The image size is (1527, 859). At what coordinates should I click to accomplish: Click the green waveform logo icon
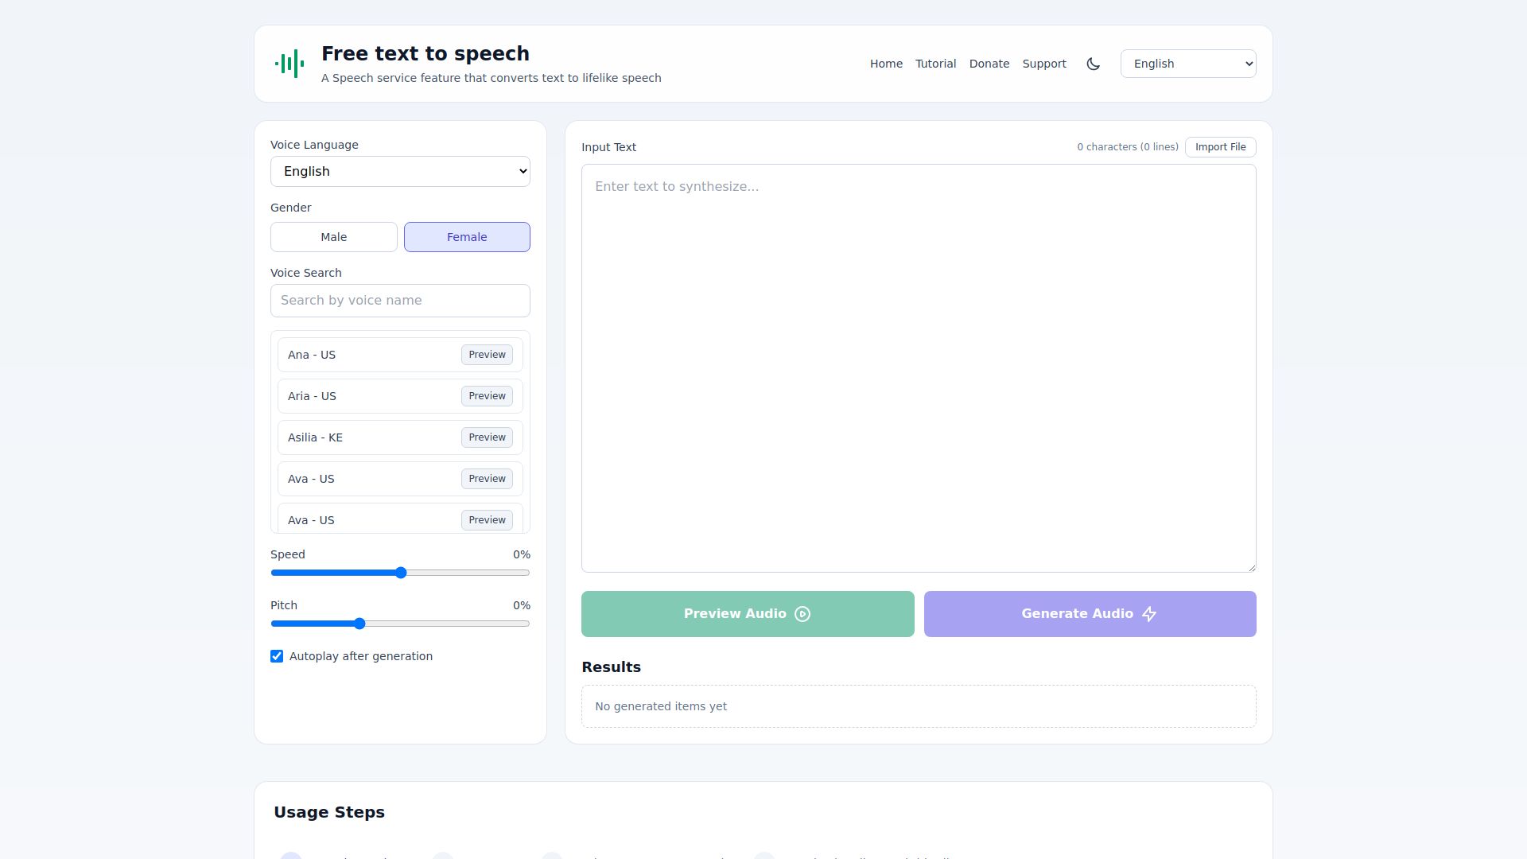click(x=289, y=64)
